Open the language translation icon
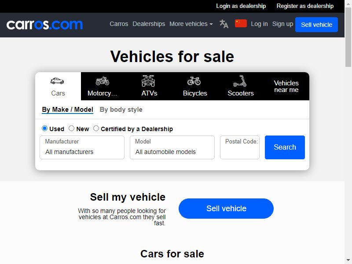 click(x=224, y=24)
